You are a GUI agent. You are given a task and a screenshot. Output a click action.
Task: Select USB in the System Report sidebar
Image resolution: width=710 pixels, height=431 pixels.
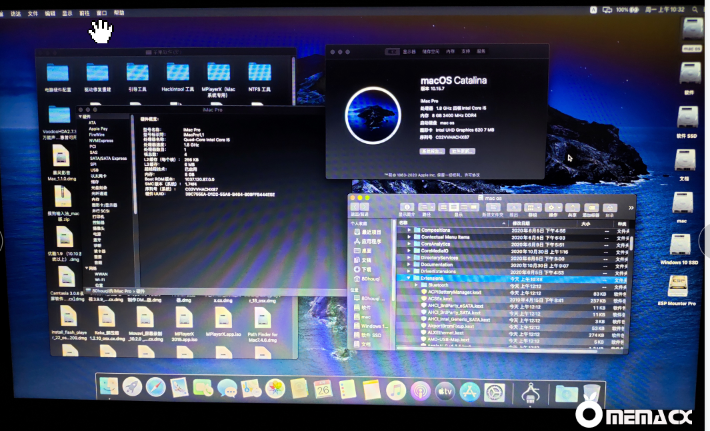pos(95,170)
